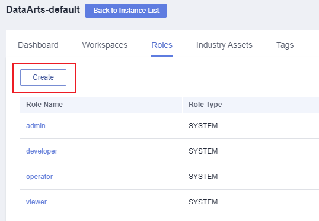
Task: Click the Create button
Action: tap(43, 77)
